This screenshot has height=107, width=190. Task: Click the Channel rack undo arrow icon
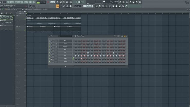pos(52,36)
